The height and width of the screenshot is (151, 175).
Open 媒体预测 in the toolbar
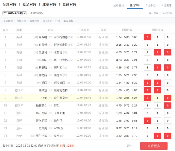[34, 21]
